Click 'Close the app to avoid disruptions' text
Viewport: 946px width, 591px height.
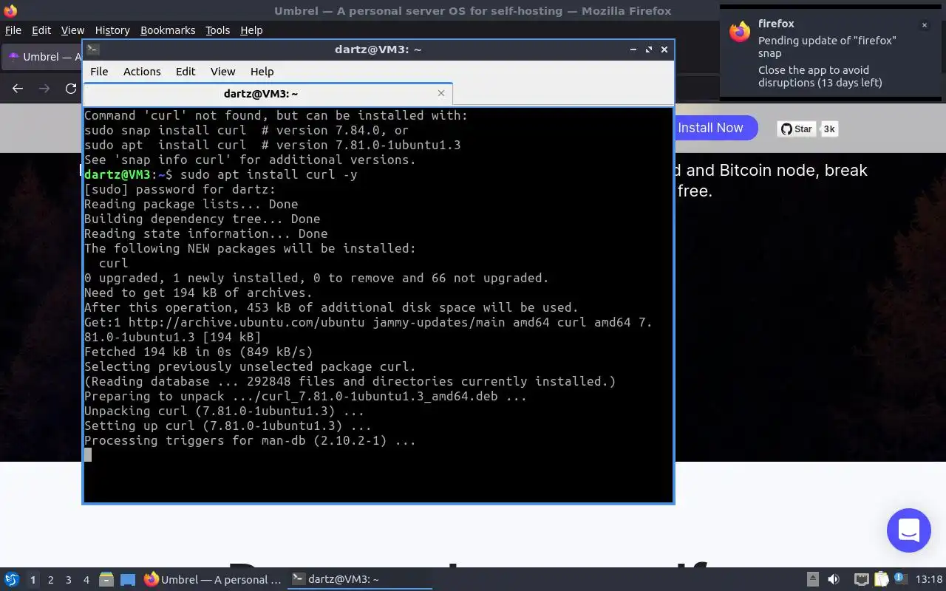click(820, 76)
